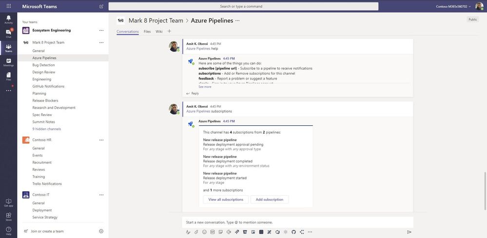Switch to Wiki tab
The image size is (487, 238).
(159, 31)
